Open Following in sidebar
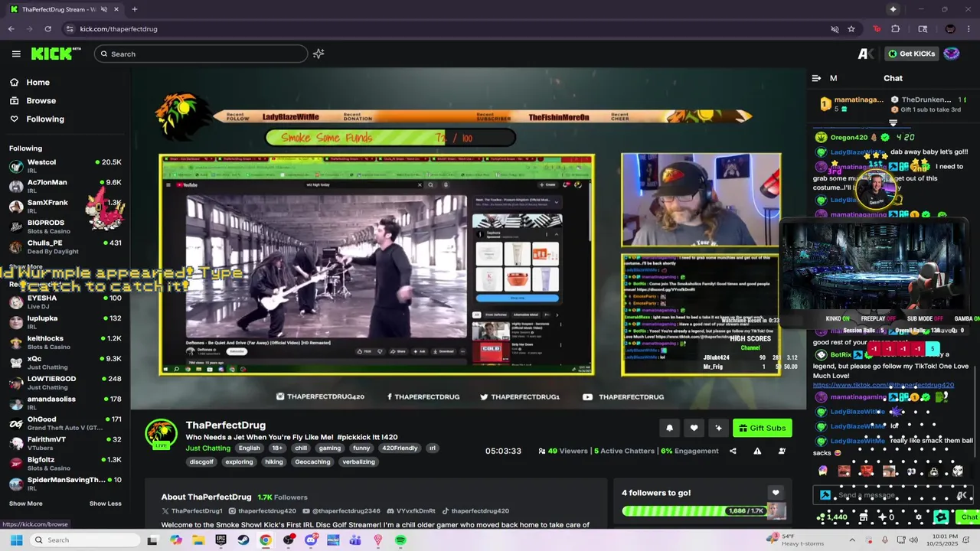This screenshot has width=980, height=551. pos(37,119)
